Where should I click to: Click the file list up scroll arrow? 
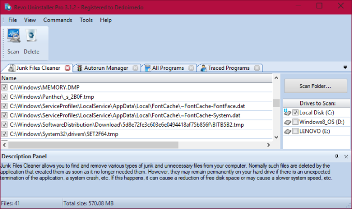point(276,78)
